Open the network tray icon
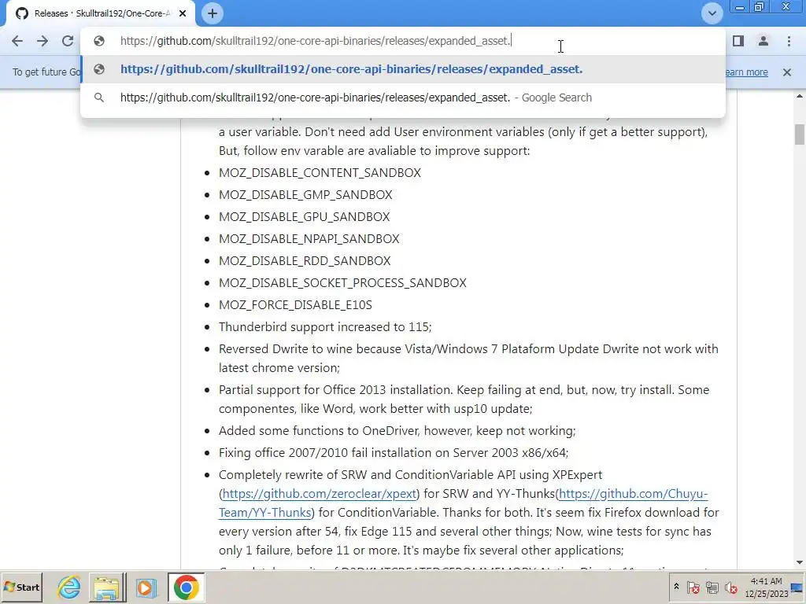 (x=712, y=587)
